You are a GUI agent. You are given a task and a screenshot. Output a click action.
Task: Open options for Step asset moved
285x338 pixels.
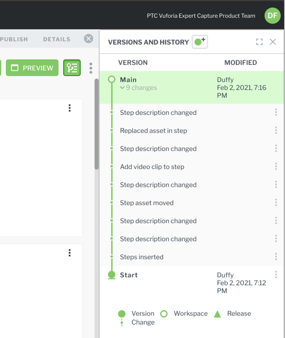(276, 202)
